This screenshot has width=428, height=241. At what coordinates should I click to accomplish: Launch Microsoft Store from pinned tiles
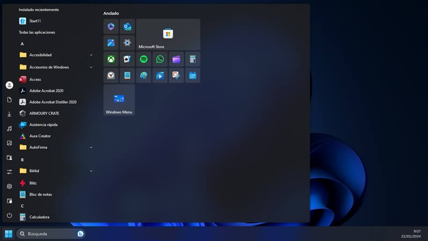click(x=168, y=35)
